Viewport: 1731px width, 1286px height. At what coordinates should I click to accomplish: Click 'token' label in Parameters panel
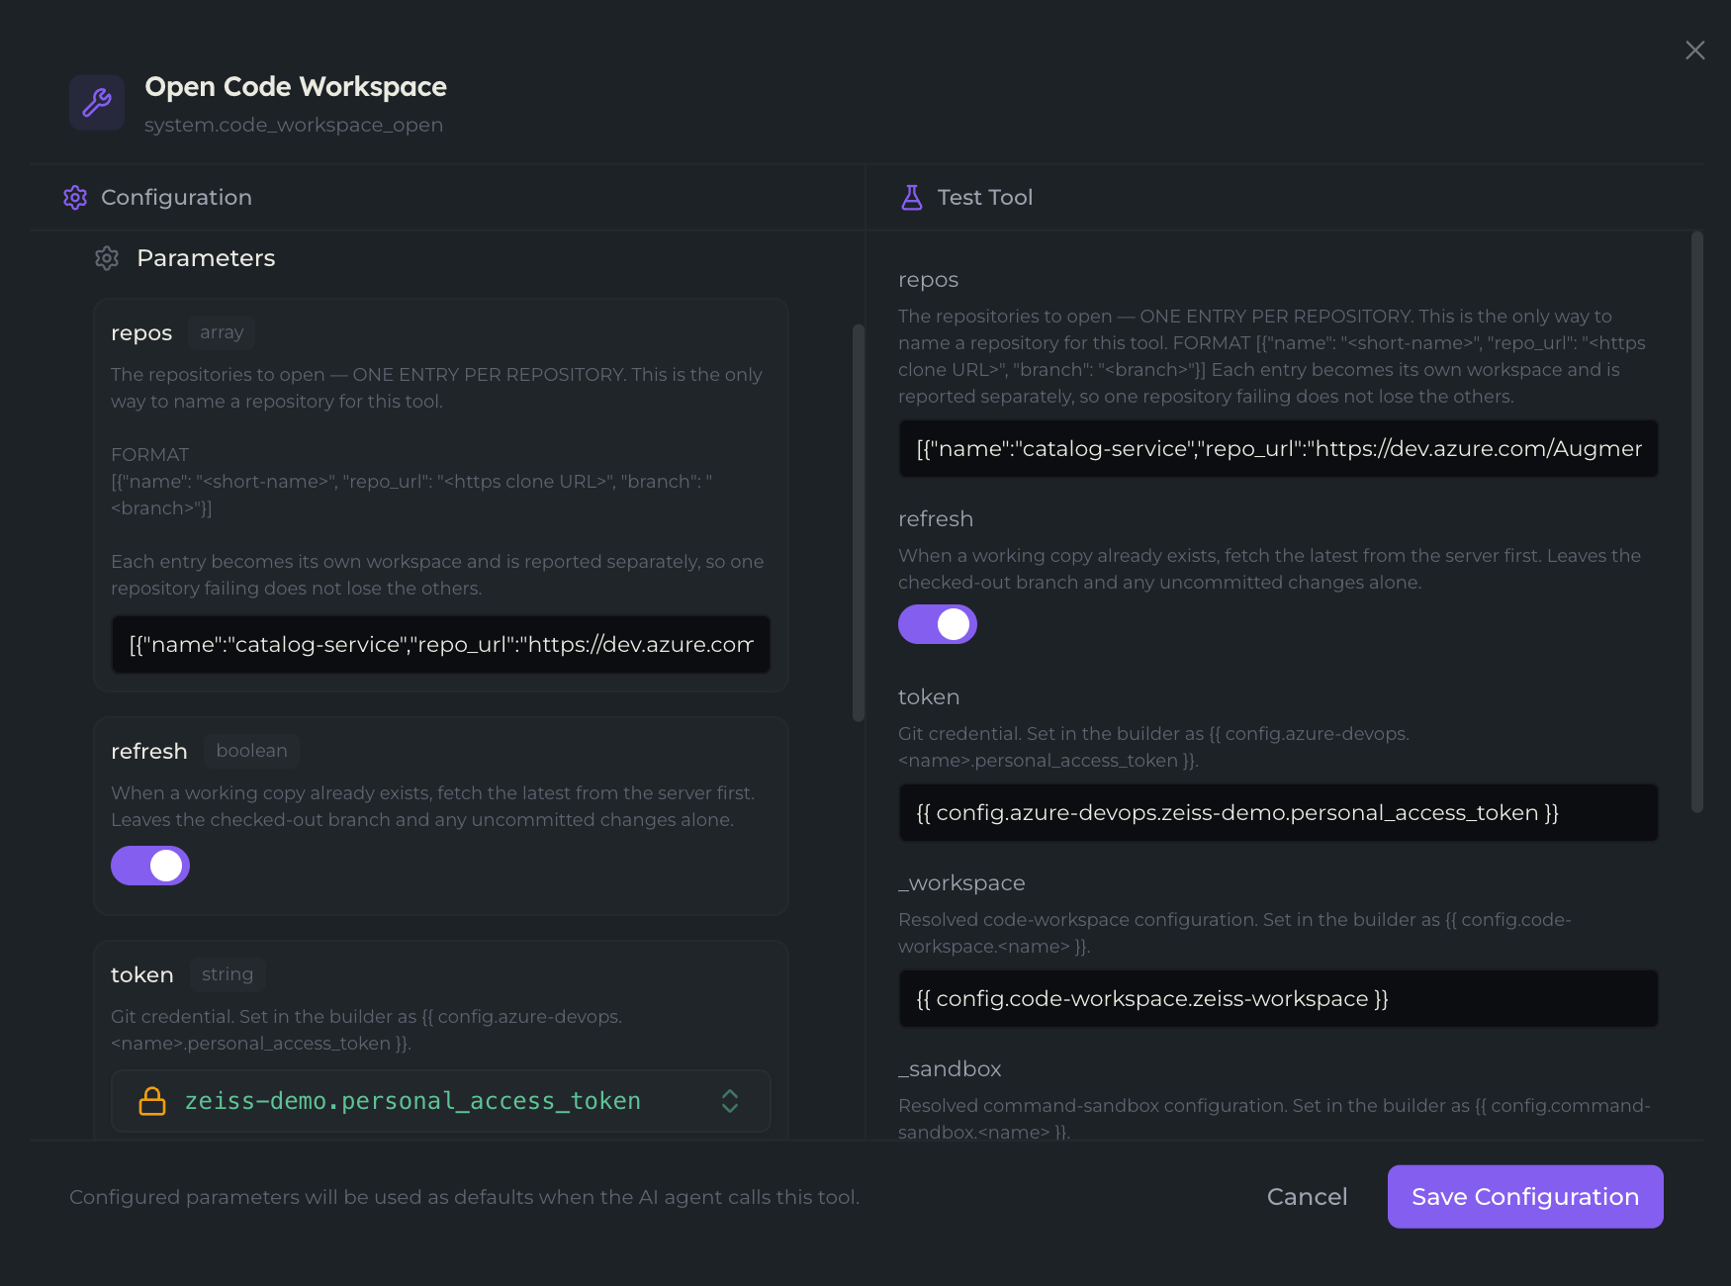[142, 975]
